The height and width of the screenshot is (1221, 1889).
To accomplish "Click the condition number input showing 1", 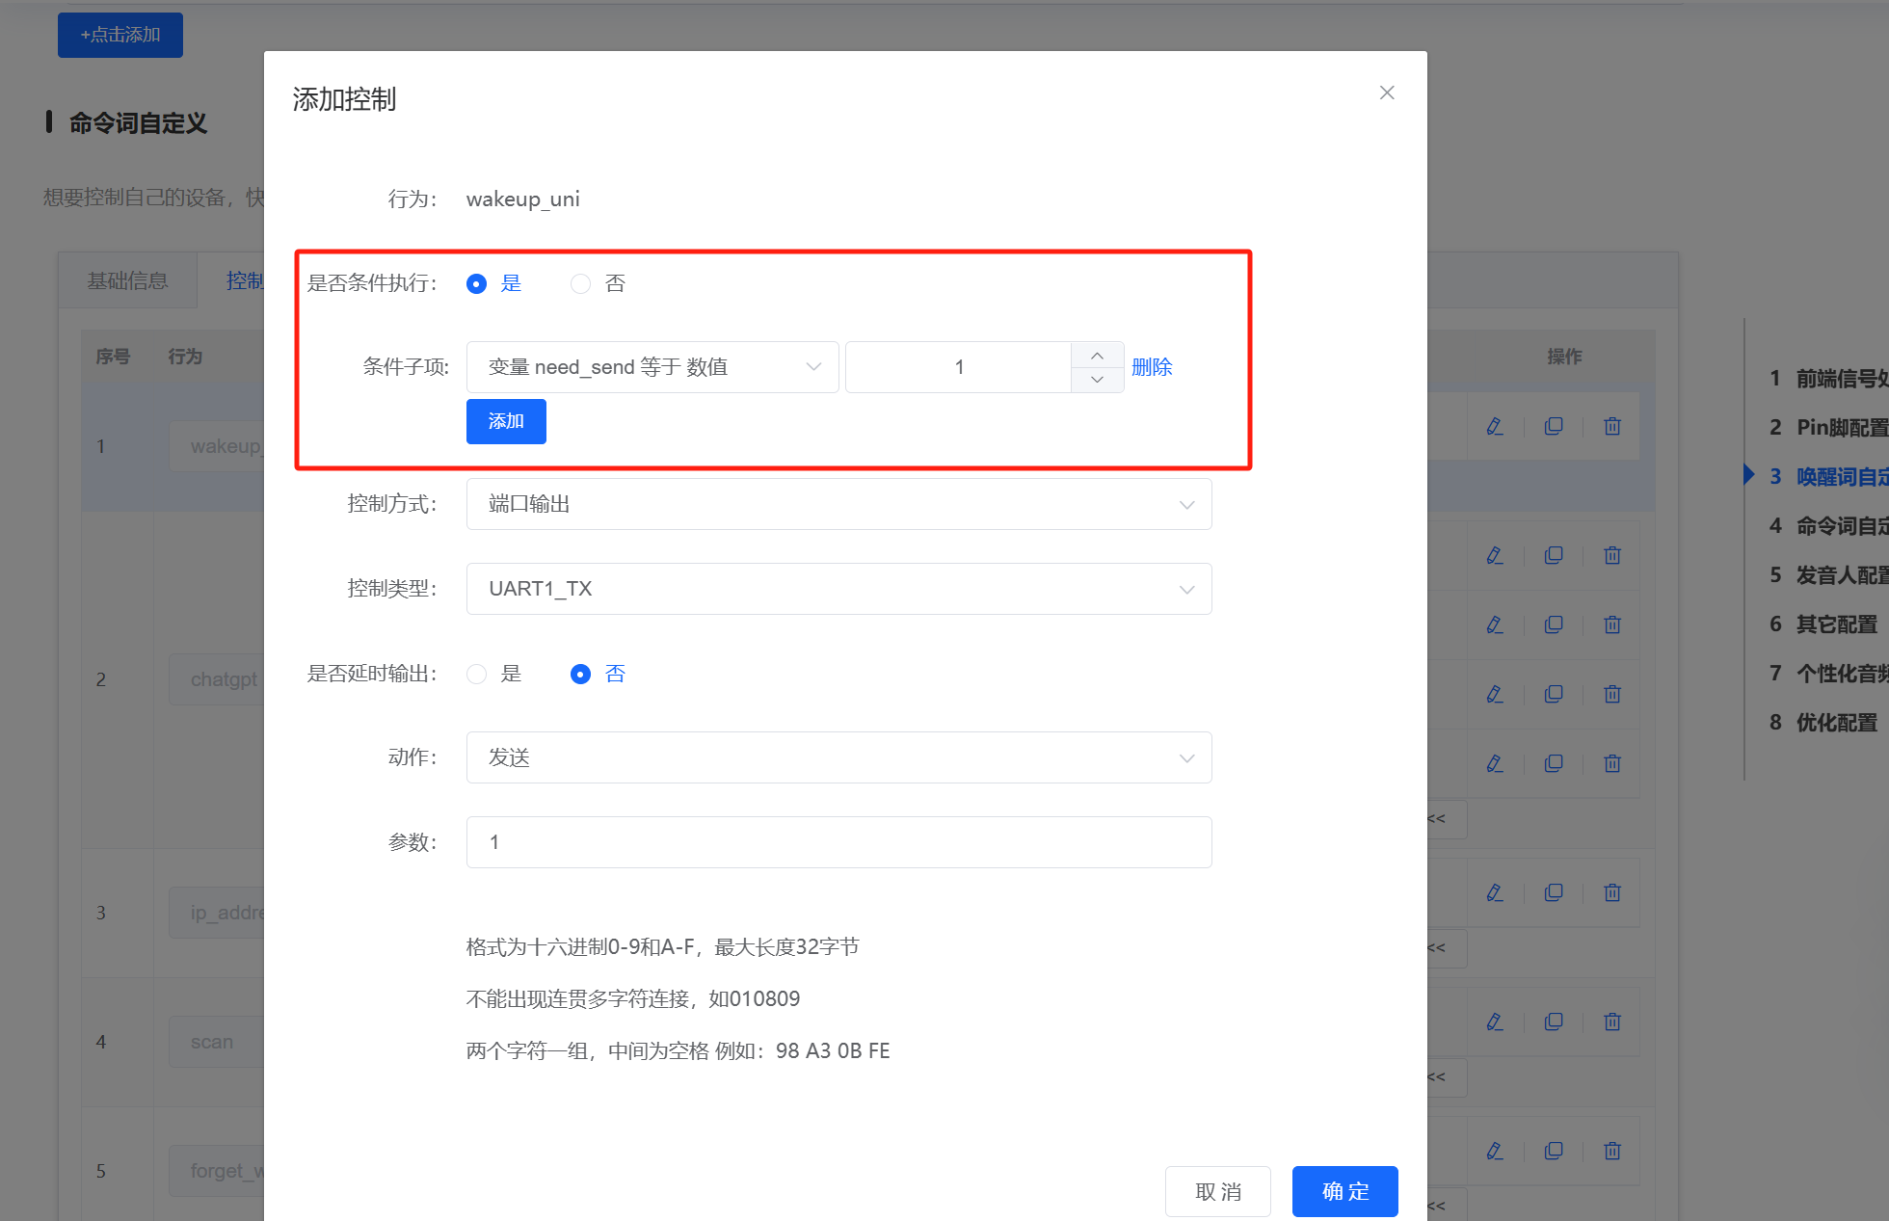I will [959, 367].
